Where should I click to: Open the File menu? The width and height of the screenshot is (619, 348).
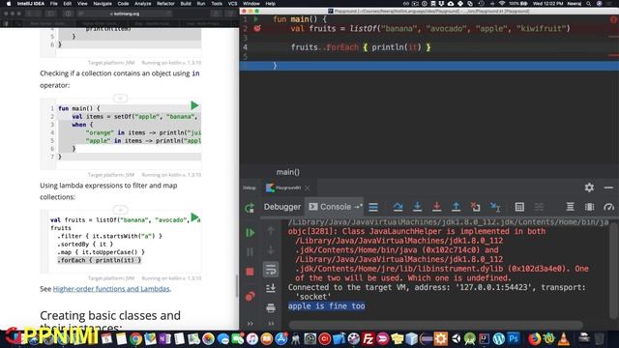click(54, 4)
